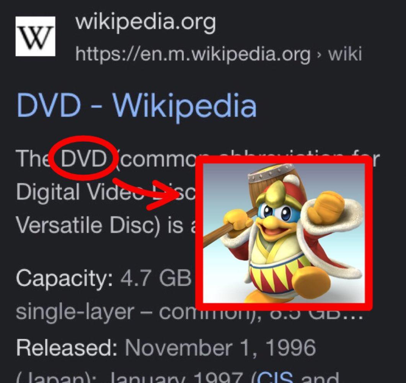Click the Wikipedia W favicon

(x=36, y=36)
